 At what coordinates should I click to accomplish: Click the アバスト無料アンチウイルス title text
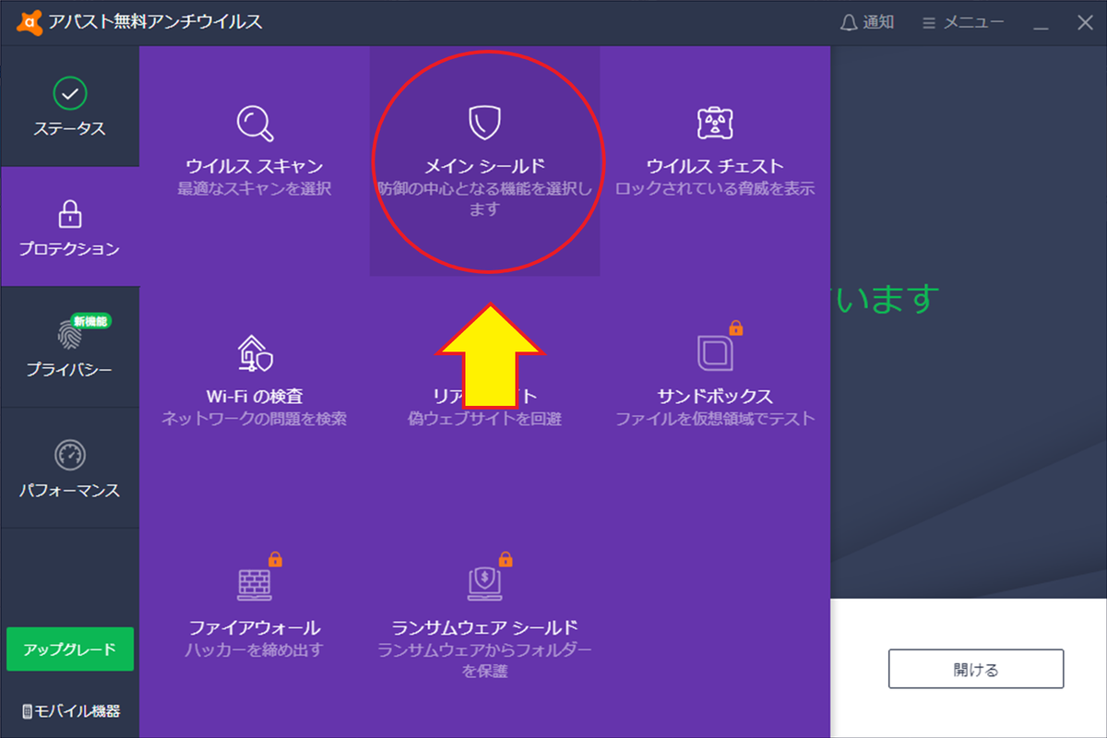pyautogui.click(x=156, y=22)
